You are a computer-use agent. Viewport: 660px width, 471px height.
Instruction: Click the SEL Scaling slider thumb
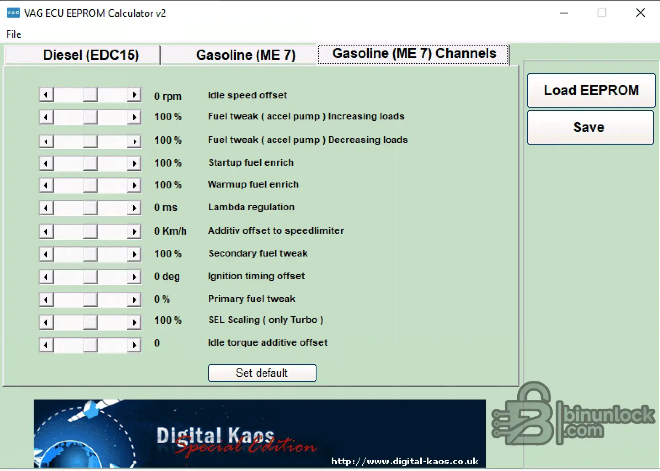[x=90, y=323]
